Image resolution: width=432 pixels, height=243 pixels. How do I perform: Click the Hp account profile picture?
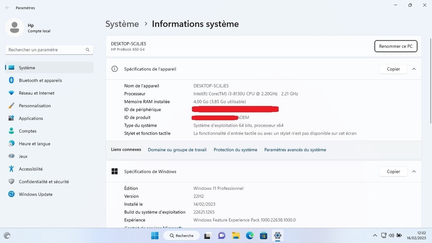pyautogui.click(x=15, y=28)
